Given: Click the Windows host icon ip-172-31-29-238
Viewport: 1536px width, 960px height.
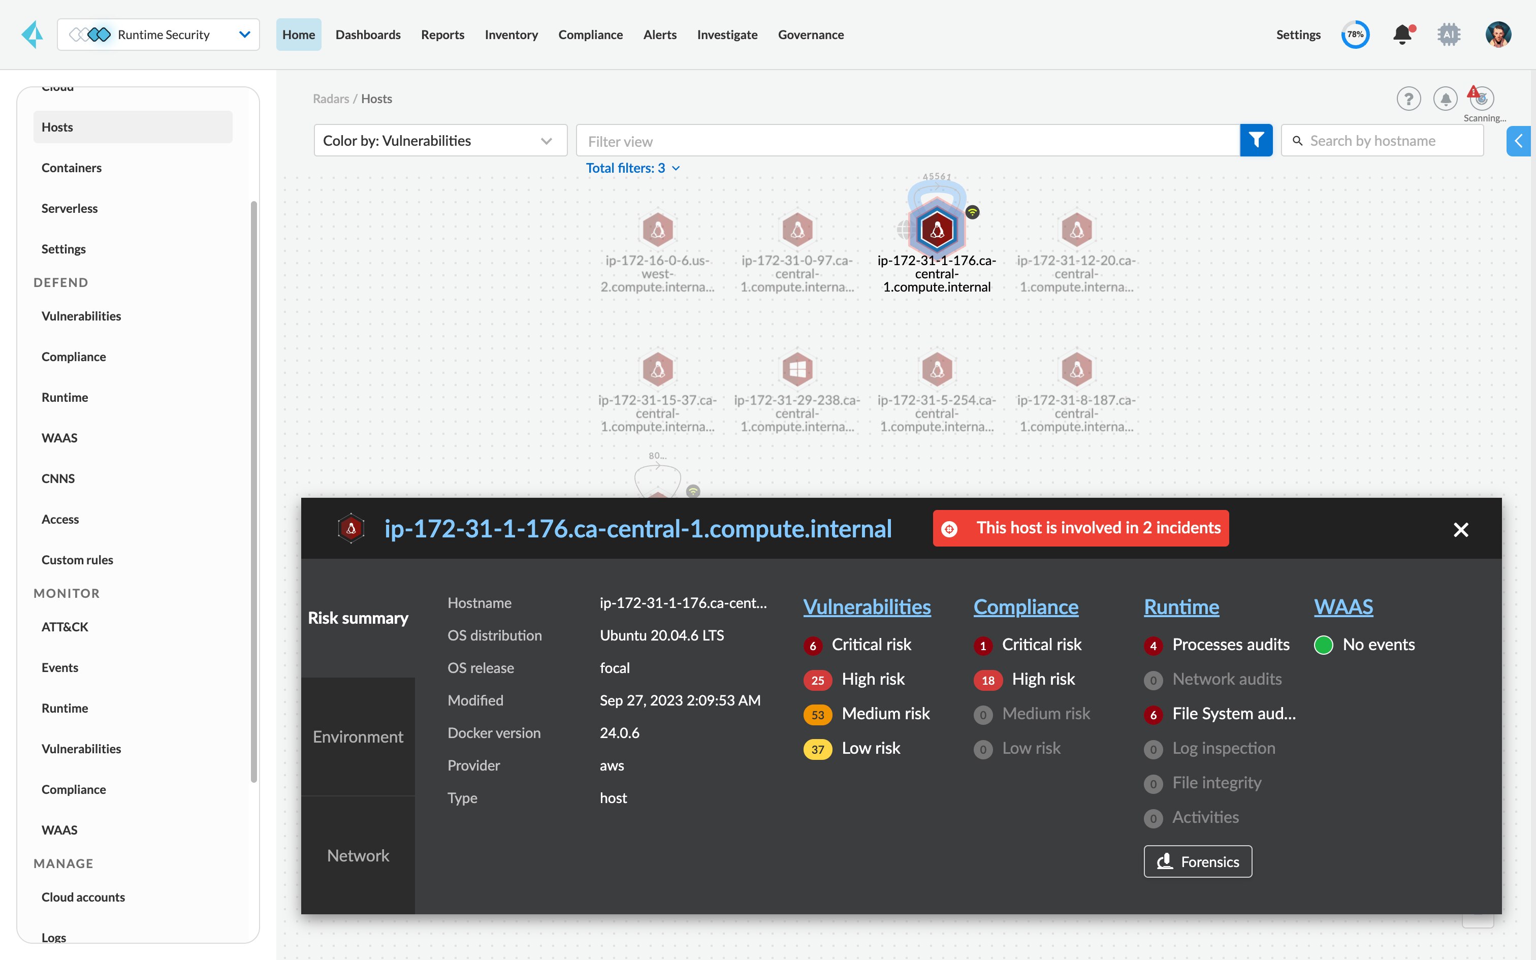Looking at the screenshot, I should [x=798, y=370].
